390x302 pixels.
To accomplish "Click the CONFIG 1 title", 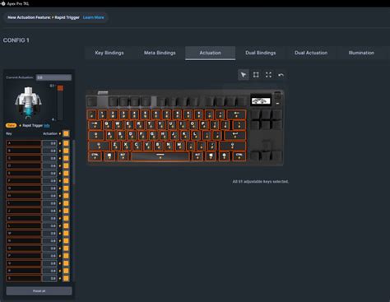I will pyautogui.click(x=16, y=40).
